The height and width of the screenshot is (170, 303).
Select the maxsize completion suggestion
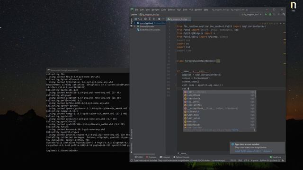219,121
